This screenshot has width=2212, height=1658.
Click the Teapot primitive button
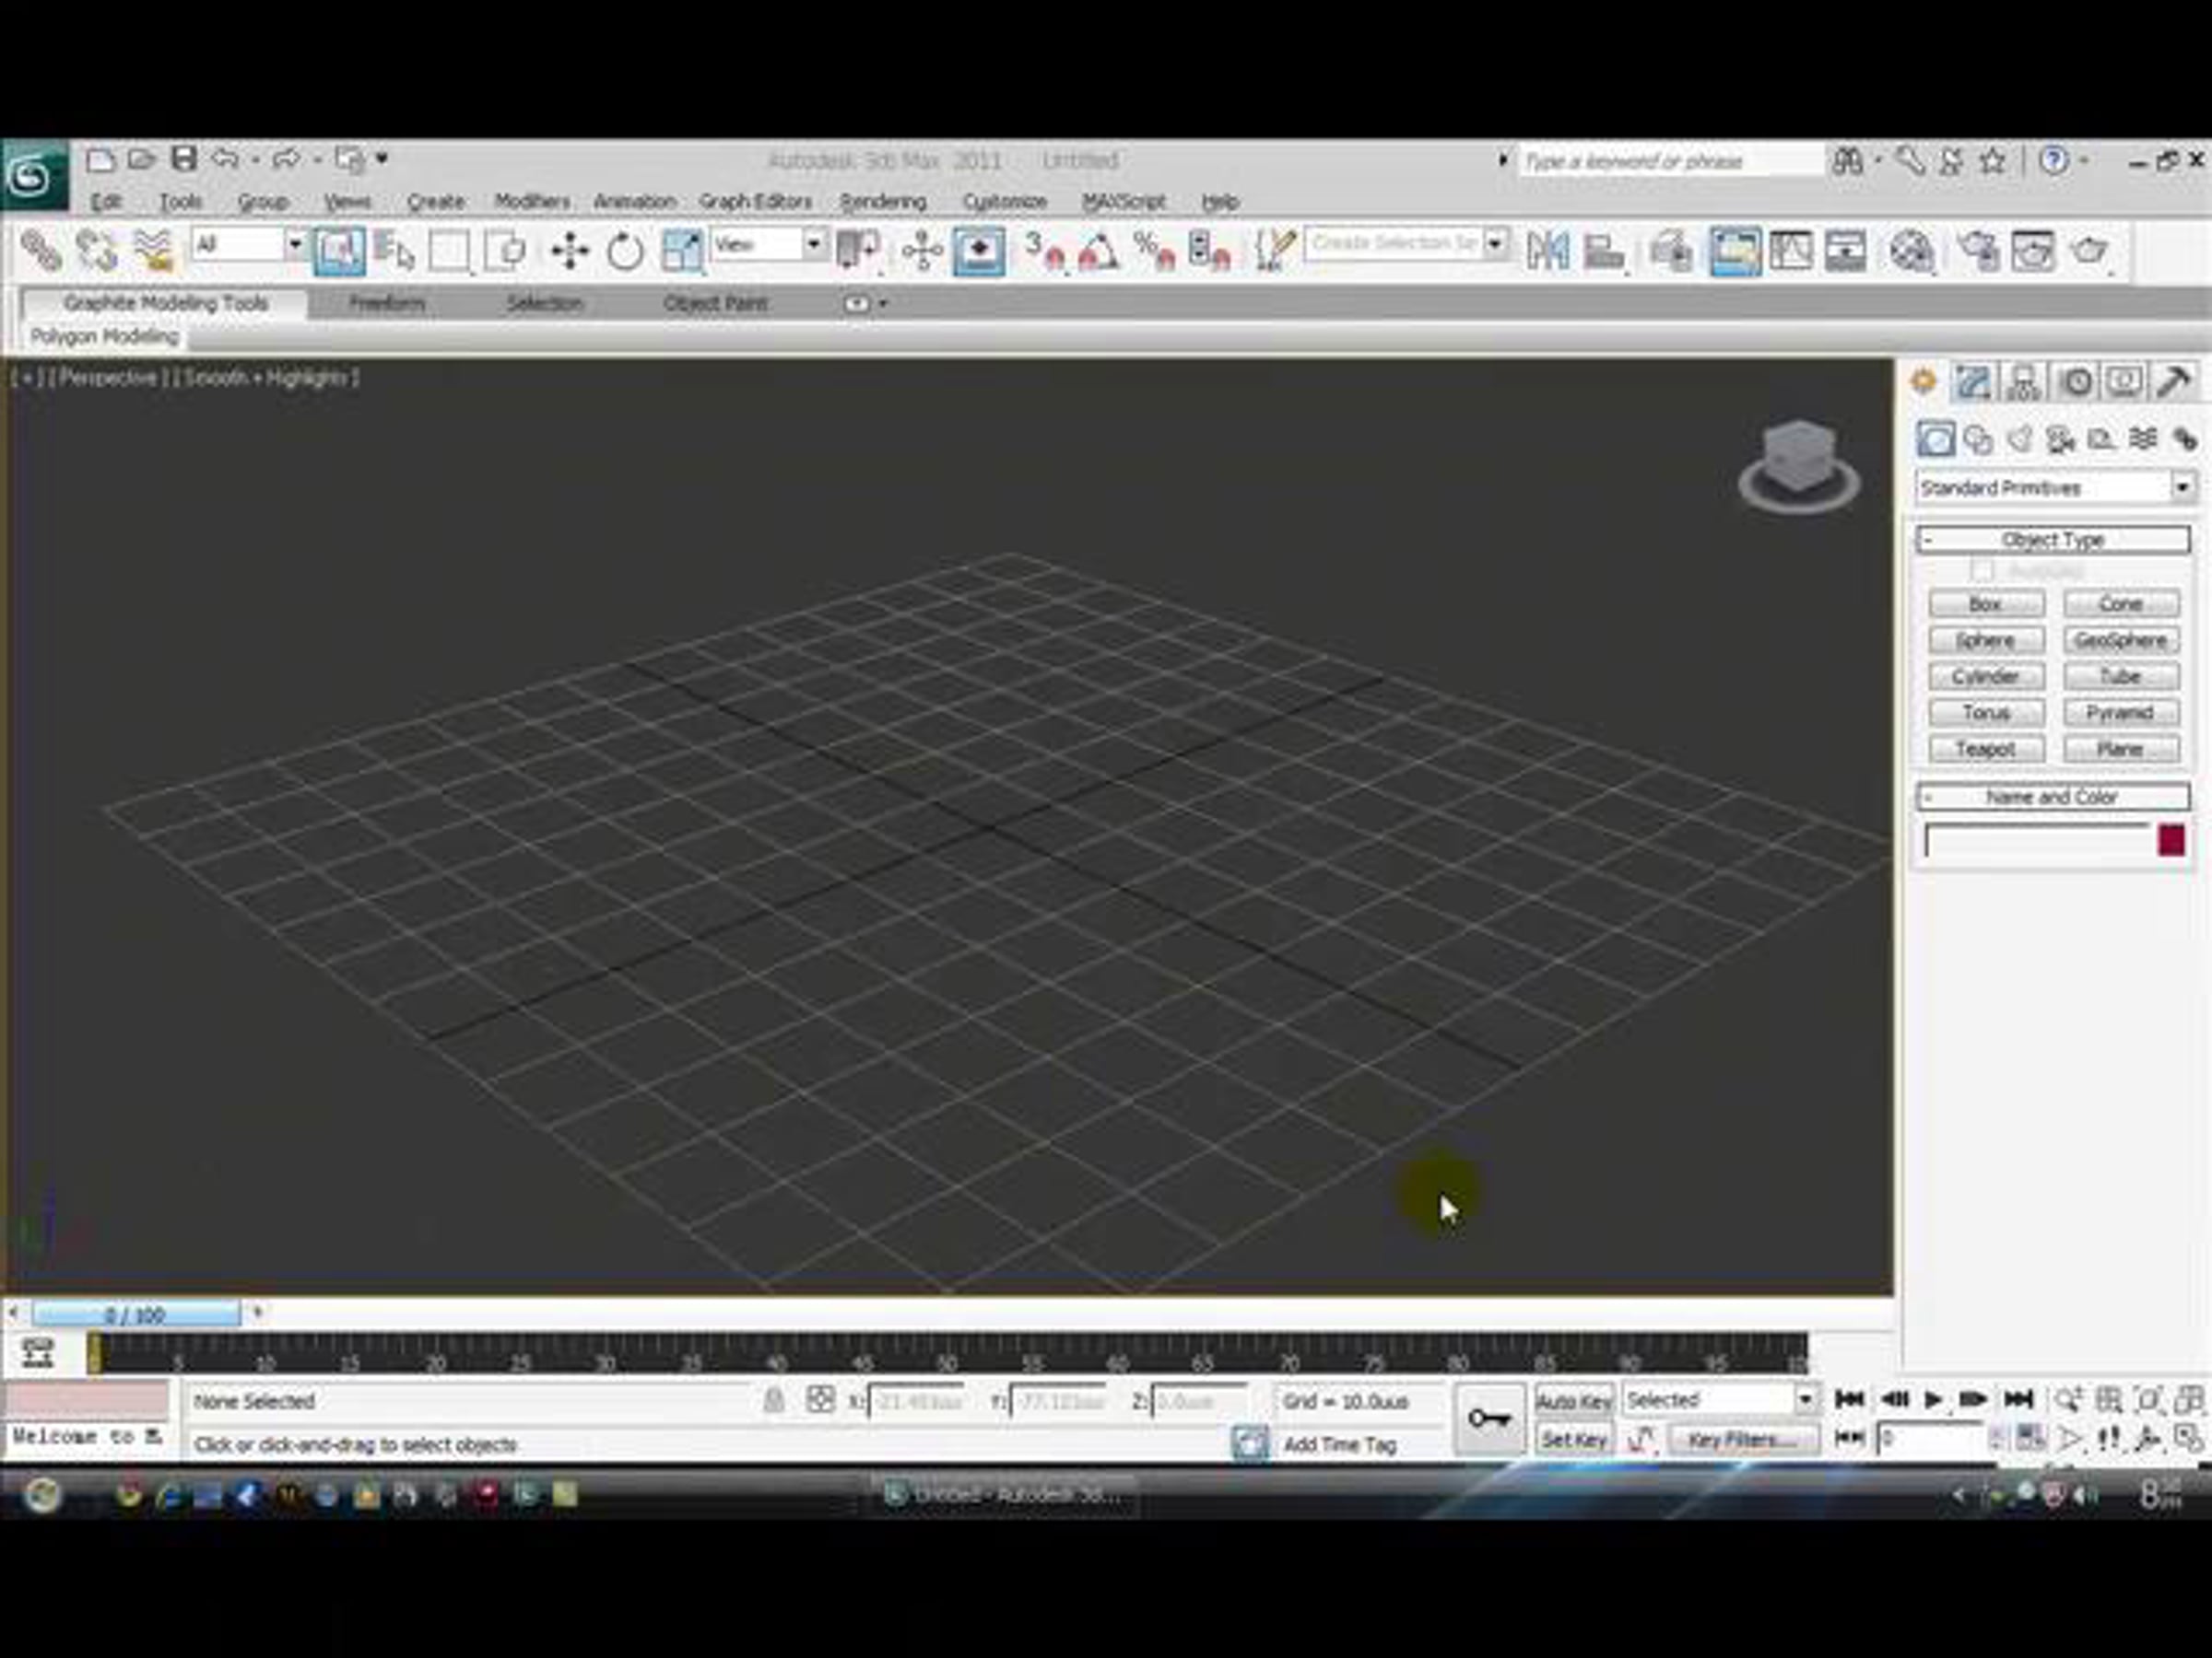pos(1985,749)
